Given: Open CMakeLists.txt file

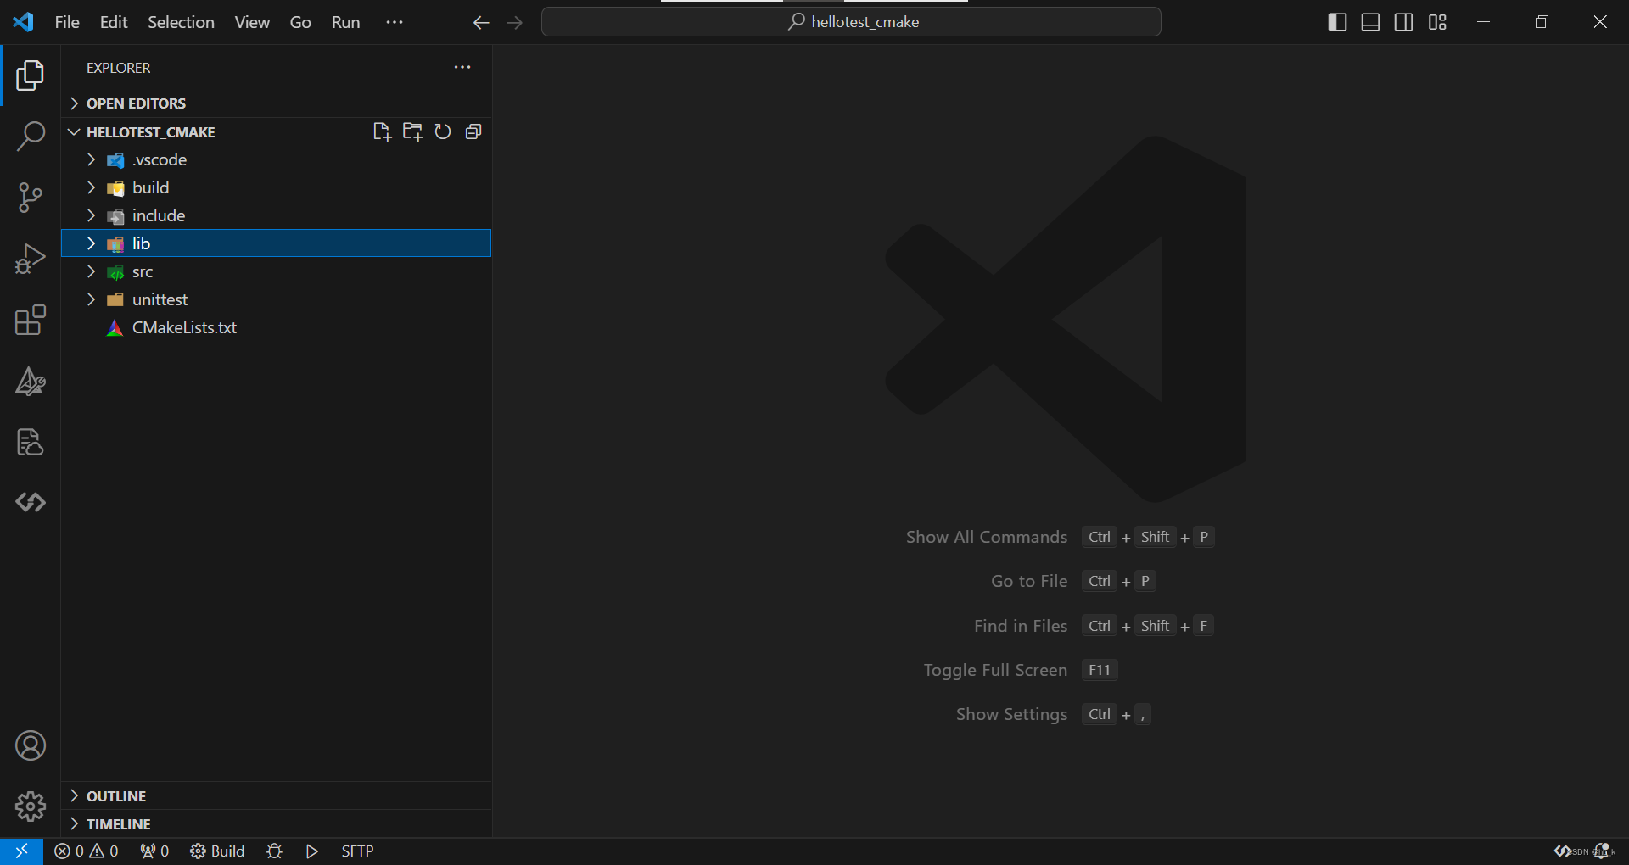Looking at the screenshot, I should click(x=277, y=327).
